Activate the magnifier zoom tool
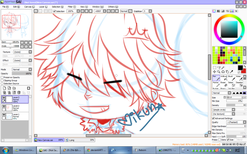 tap(219, 72)
